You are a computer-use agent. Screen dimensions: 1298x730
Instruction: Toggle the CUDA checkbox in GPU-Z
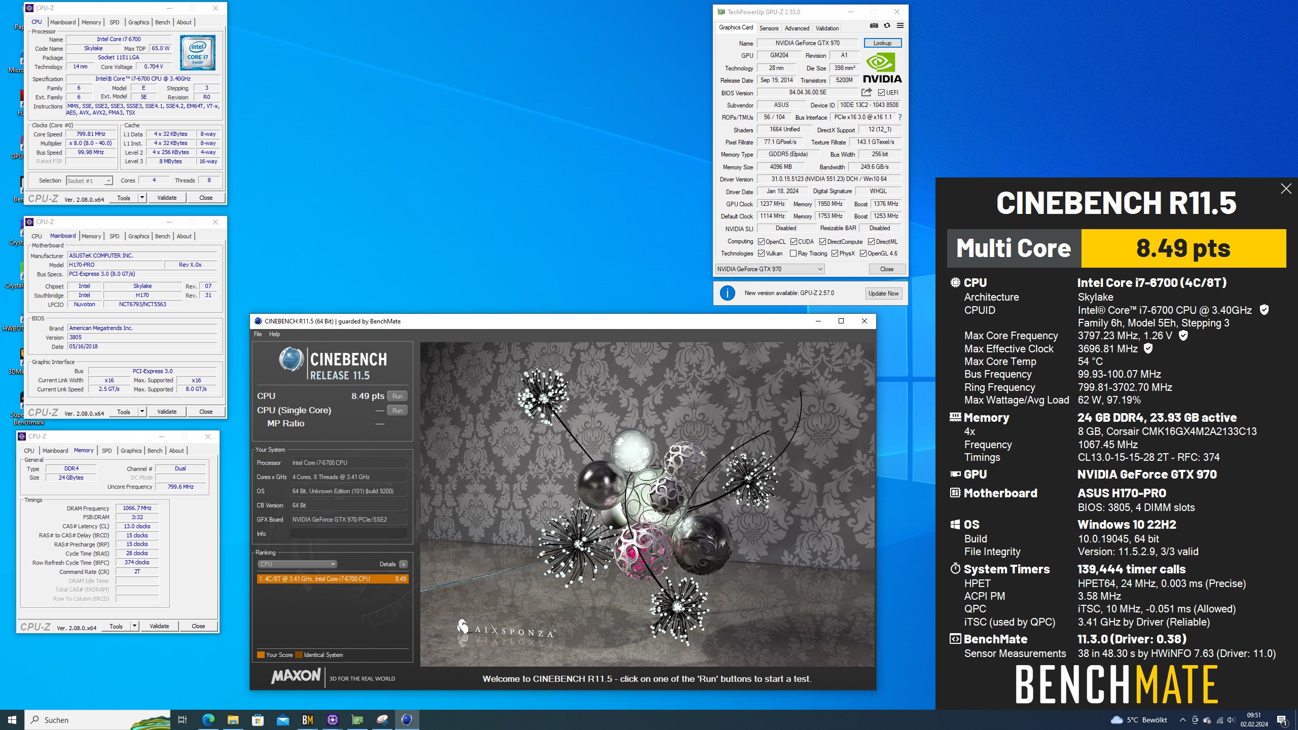tap(794, 242)
